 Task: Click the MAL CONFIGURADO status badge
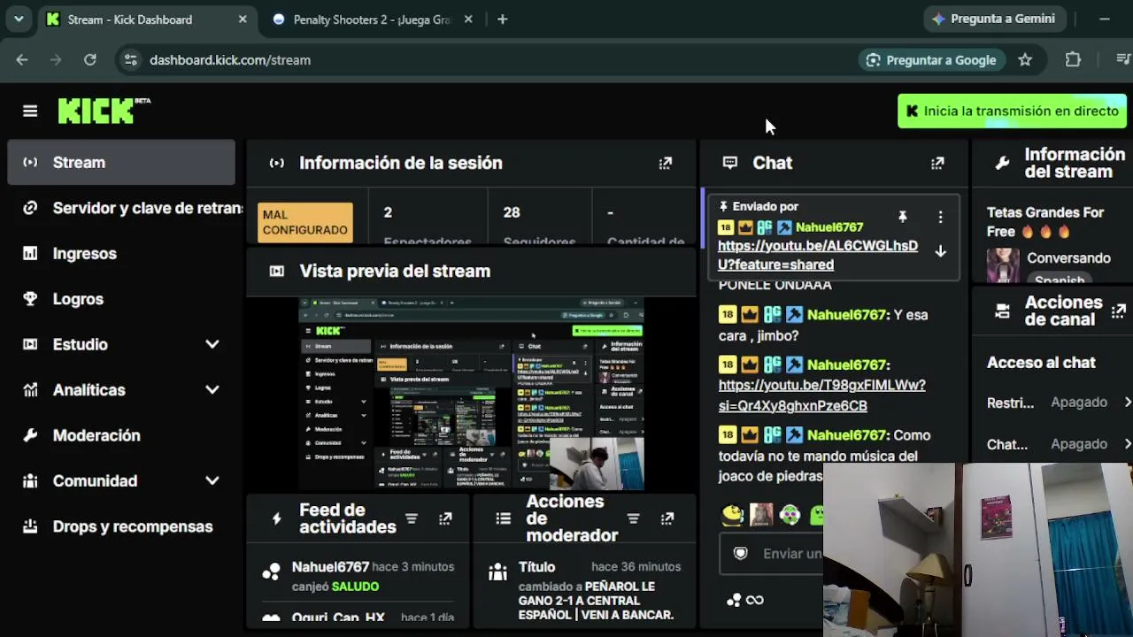click(x=304, y=222)
